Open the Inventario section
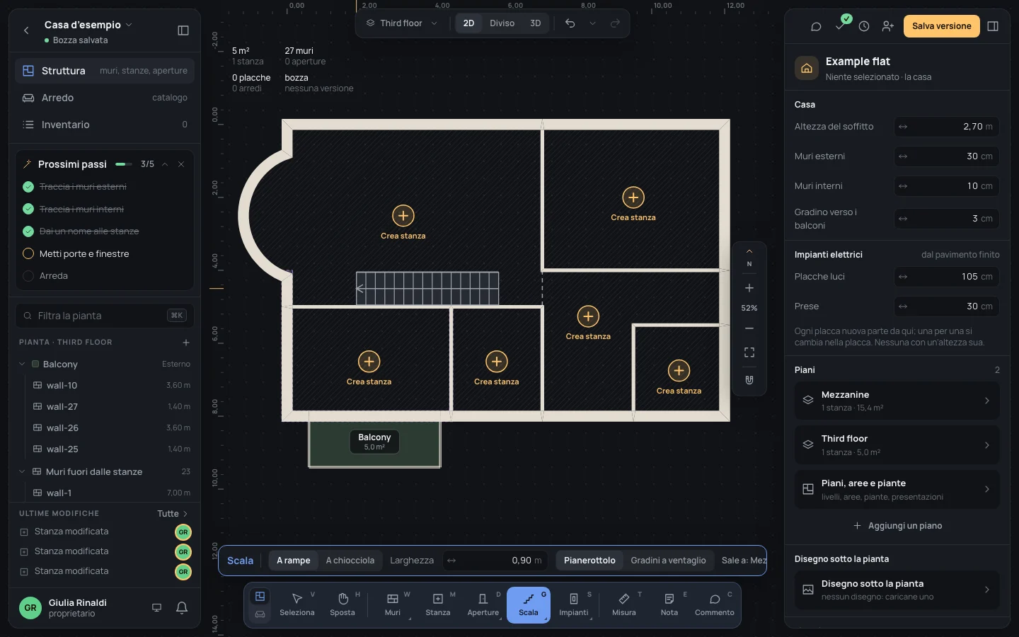The height and width of the screenshot is (637, 1019). [x=105, y=125]
